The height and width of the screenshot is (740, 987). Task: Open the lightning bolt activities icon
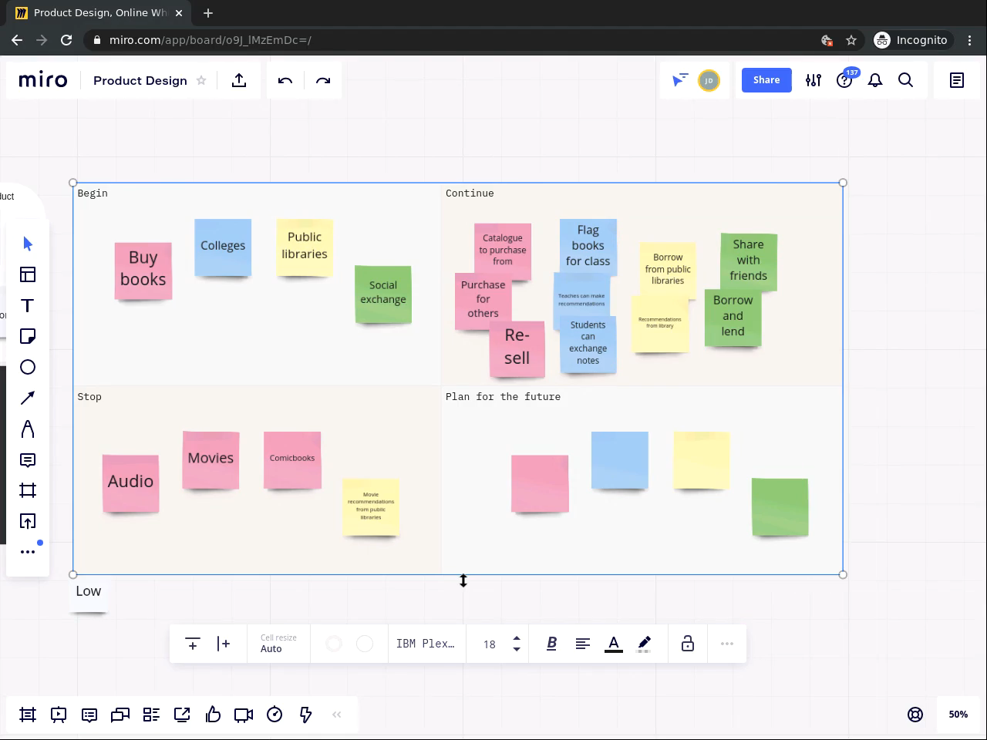(305, 715)
